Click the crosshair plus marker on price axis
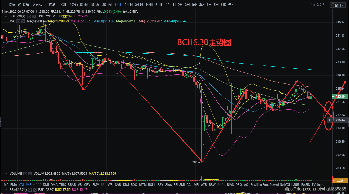Screen dimensions: 349x194 tap(329, 120)
